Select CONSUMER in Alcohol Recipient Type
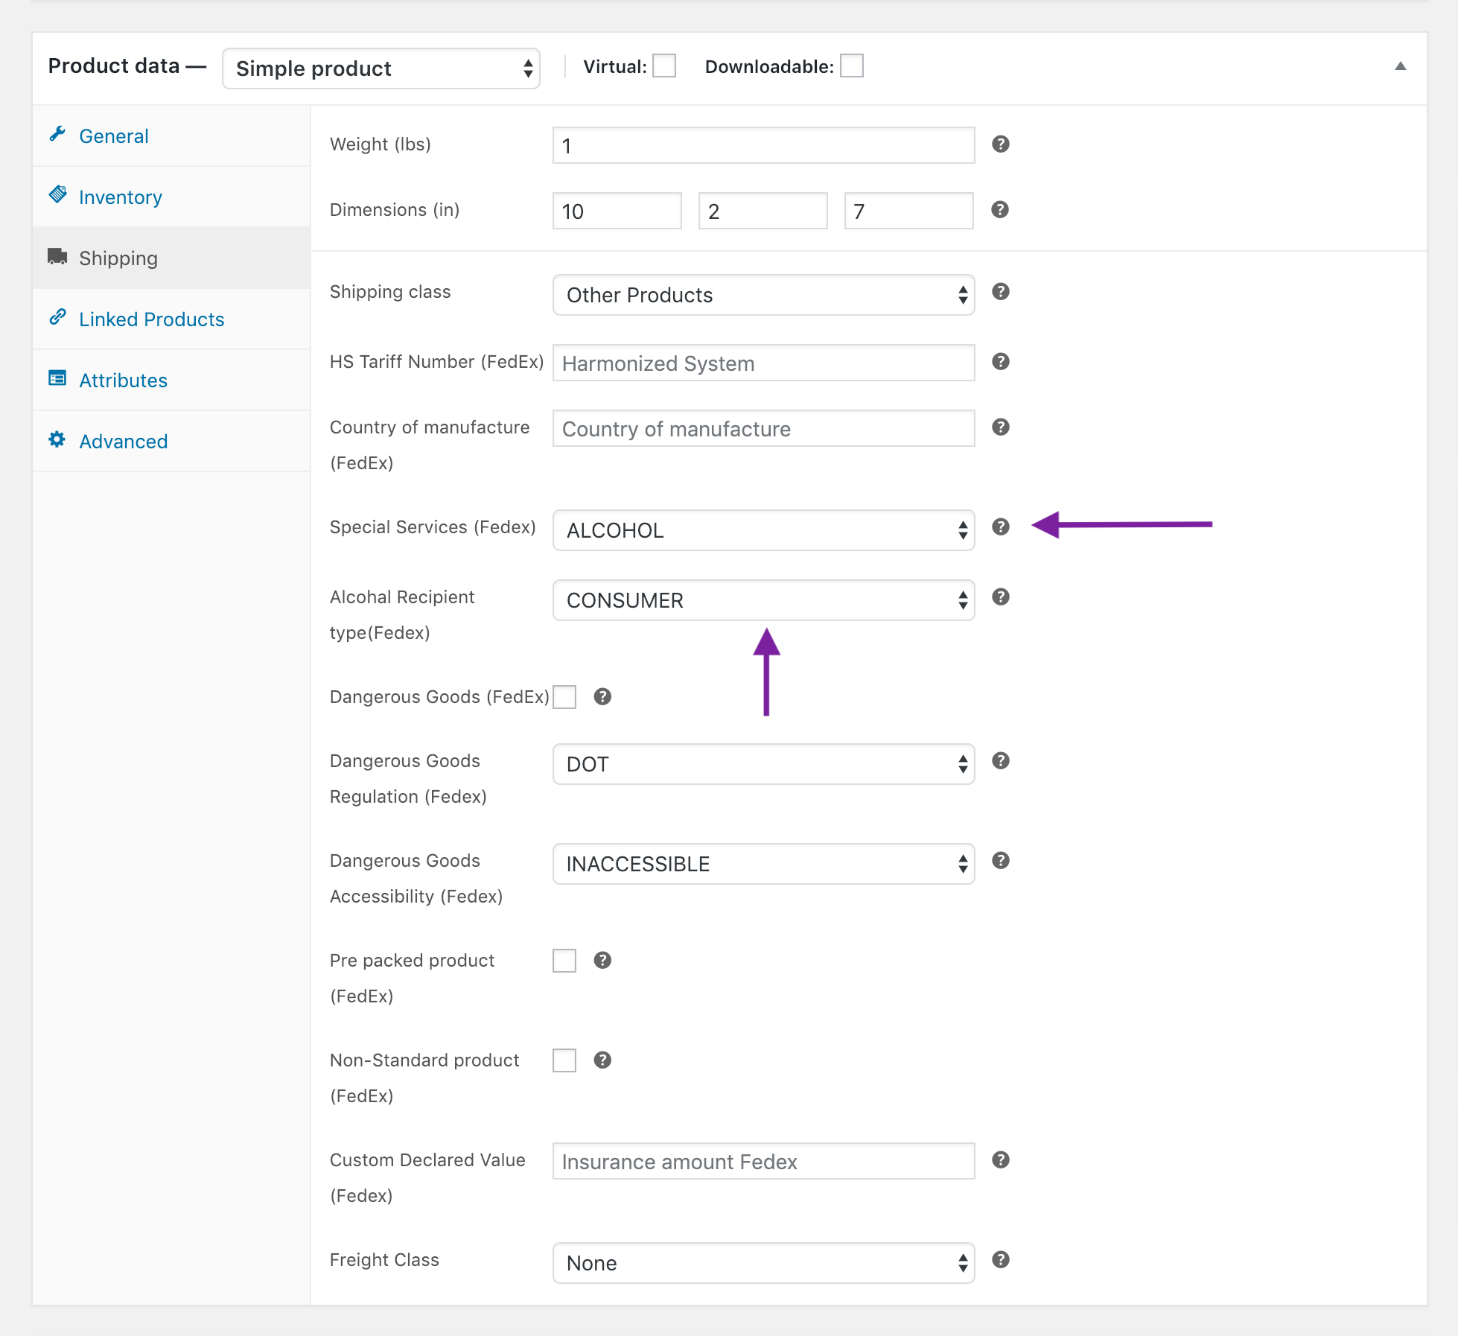This screenshot has width=1458, height=1336. tap(763, 598)
